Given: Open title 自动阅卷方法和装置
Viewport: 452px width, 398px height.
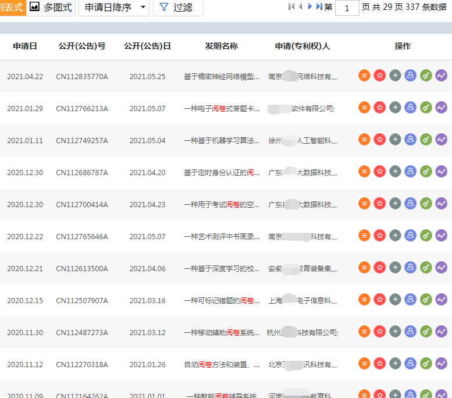Looking at the screenshot, I should (222, 365).
